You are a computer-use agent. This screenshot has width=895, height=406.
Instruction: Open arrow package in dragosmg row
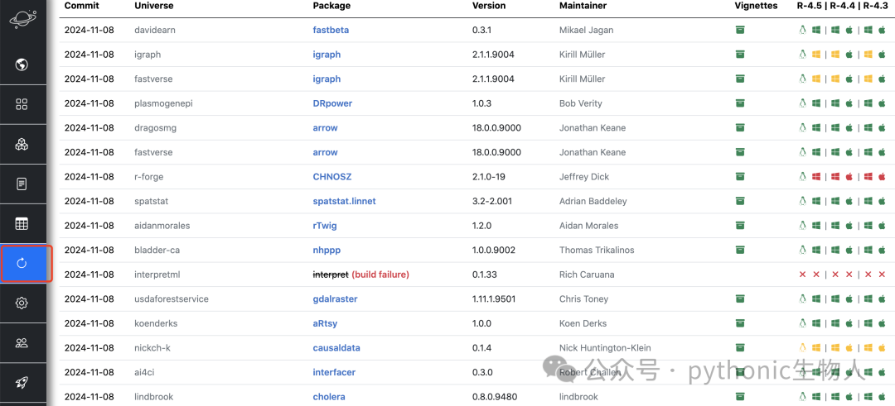tap(326, 128)
